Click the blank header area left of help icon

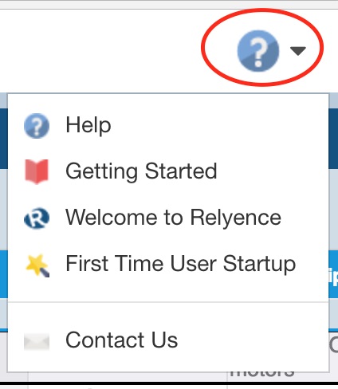click(101, 51)
